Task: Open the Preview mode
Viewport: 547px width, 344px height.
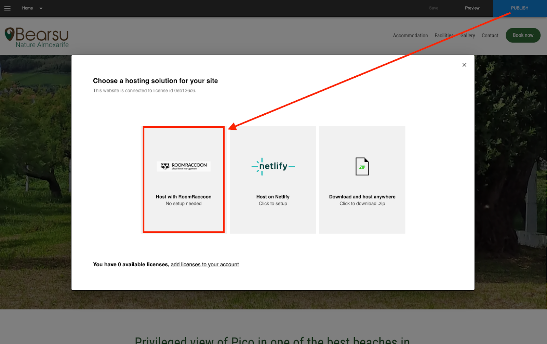Action: click(x=472, y=8)
